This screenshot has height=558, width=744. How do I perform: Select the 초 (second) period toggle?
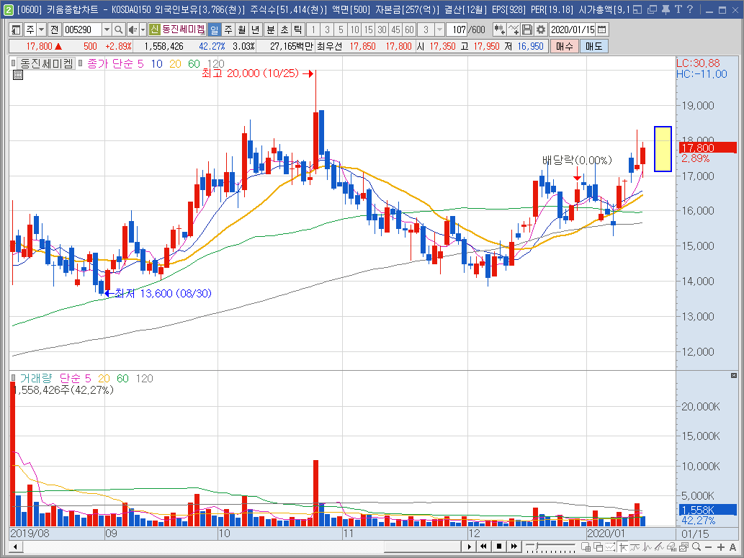coord(284,30)
